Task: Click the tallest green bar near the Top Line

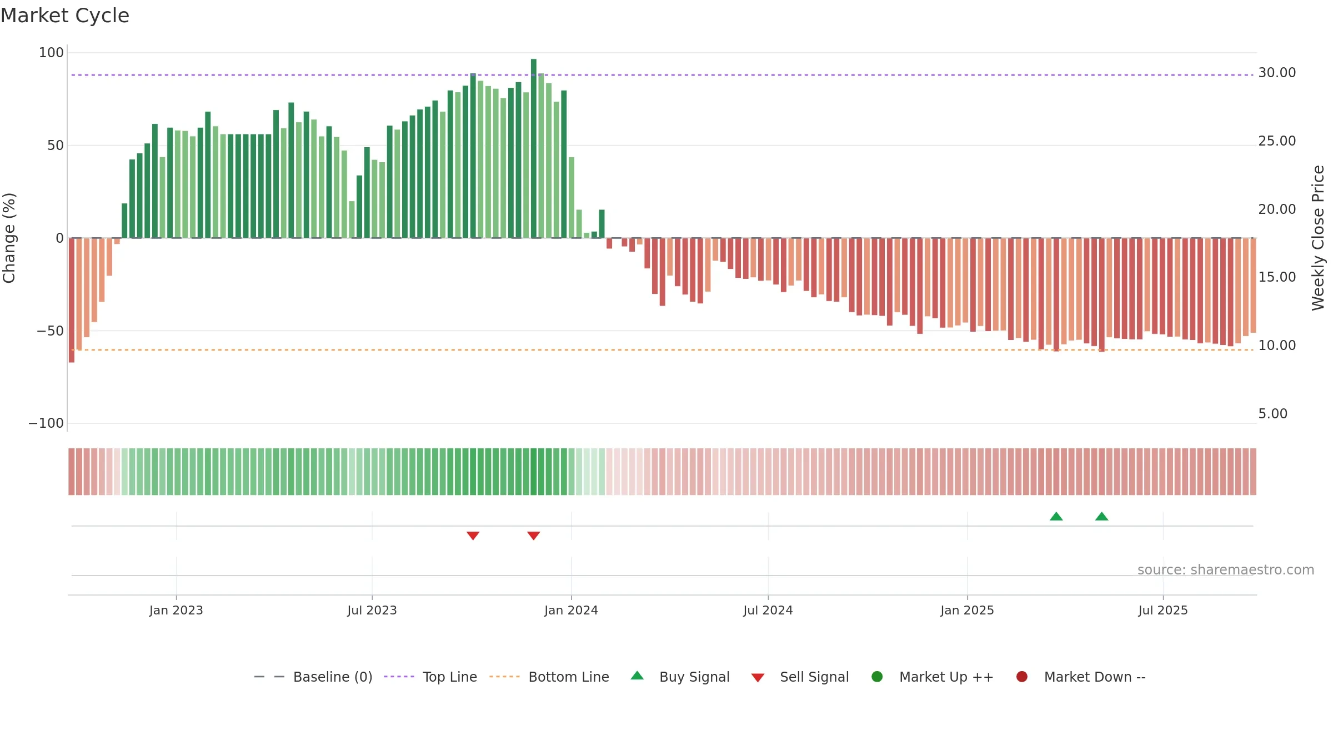Action: 534,148
